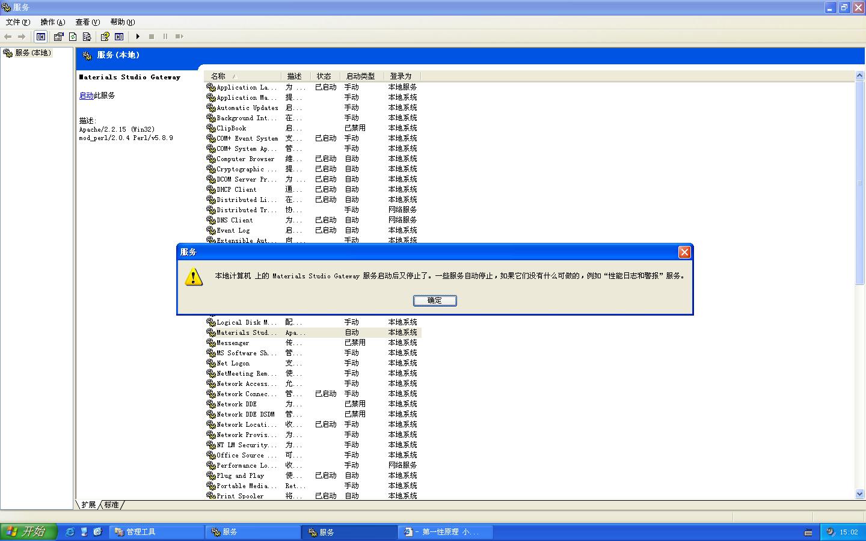Click the Restart service toolbar icon

179,37
